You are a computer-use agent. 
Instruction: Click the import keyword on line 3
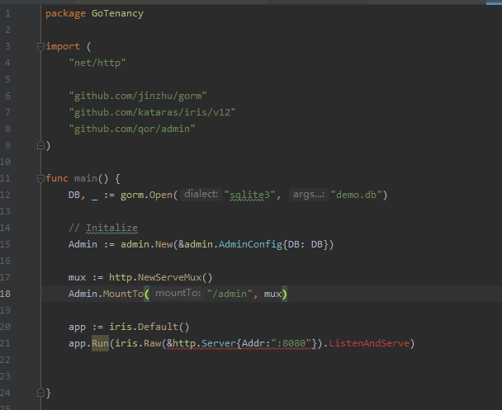click(63, 47)
